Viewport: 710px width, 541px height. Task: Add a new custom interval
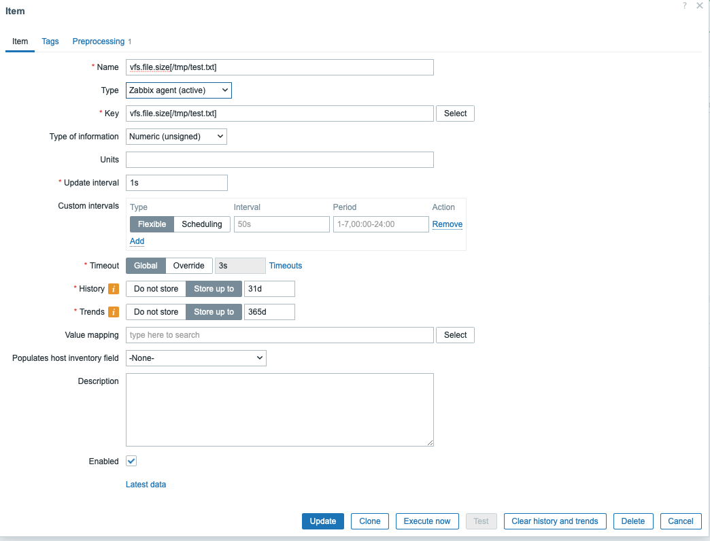click(x=137, y=241)
